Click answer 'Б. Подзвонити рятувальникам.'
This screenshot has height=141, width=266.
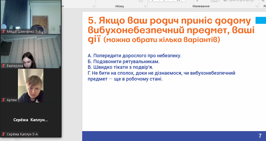123,62
